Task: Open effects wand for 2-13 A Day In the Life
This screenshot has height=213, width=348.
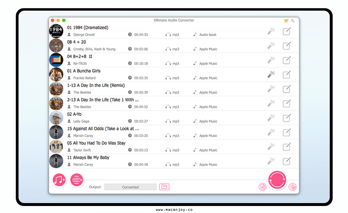Action: [x=271, y=103]
